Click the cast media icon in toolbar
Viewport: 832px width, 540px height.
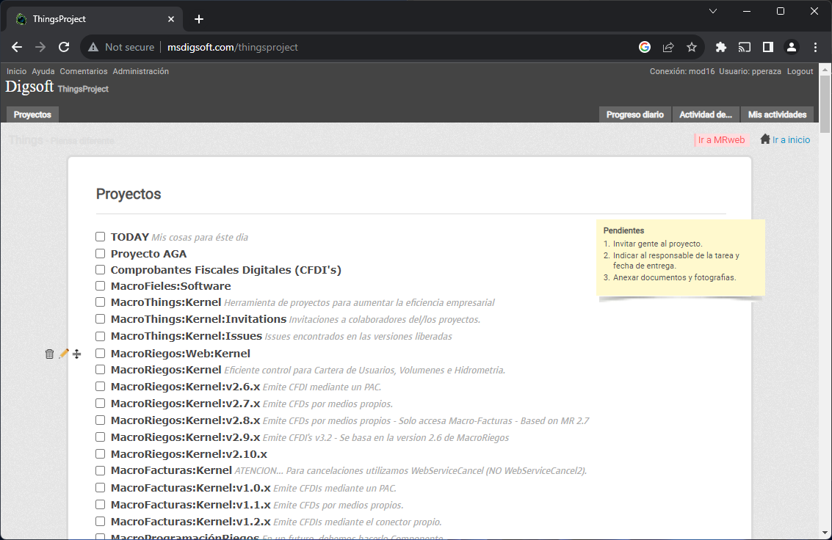point(745,47)
